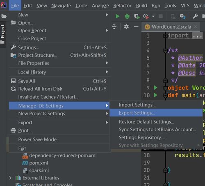The image size is (205, 186).
Task: Click the green Run button in toolbar
Action: click(118, 16)
